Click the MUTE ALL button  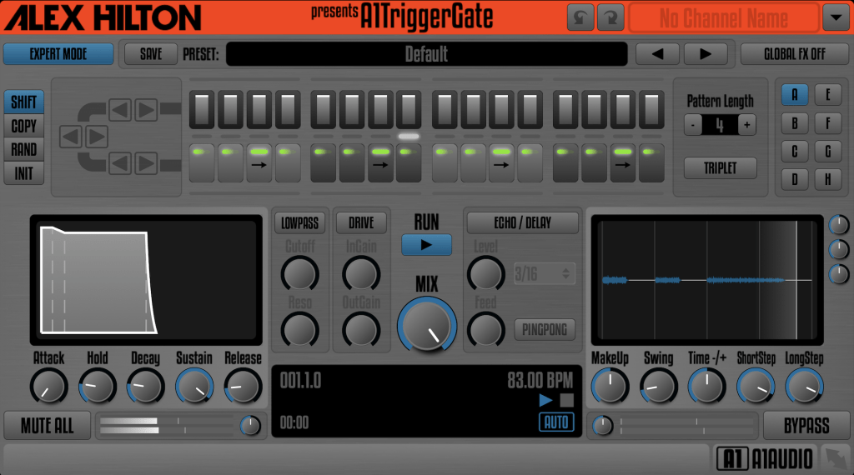(x=48, y=426)
